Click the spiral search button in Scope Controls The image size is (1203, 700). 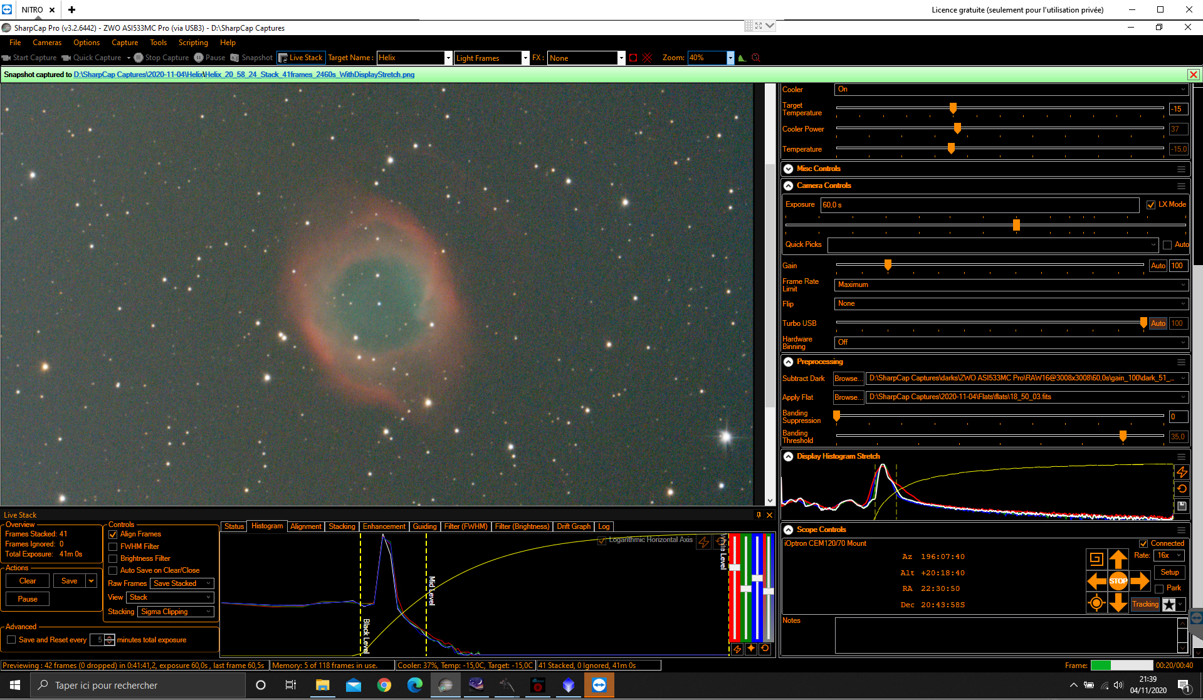pos(1096,559)
